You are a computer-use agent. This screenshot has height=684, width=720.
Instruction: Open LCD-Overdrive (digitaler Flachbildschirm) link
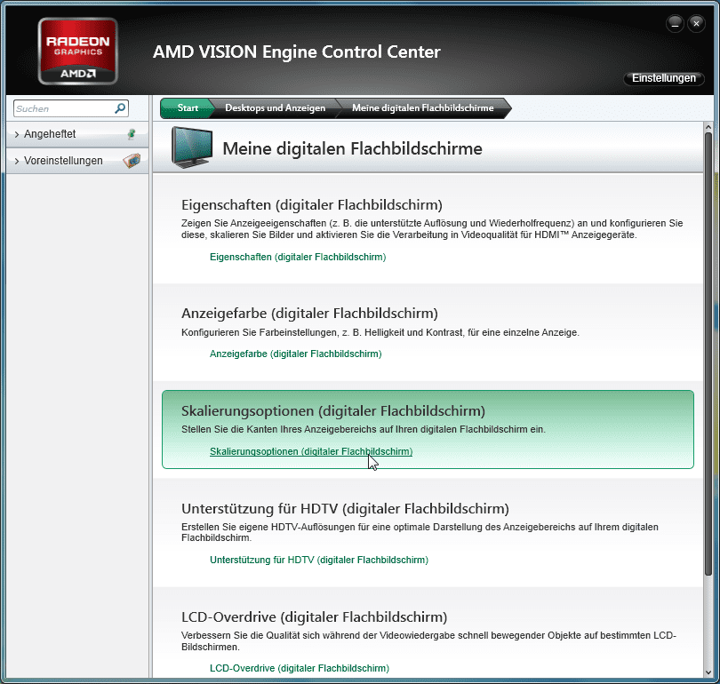(300, 668)
